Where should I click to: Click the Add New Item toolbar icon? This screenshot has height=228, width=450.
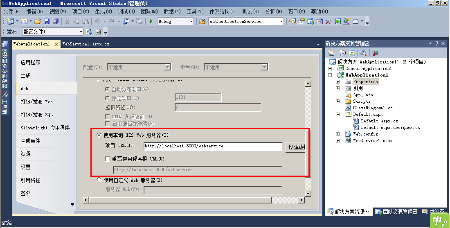(24, 21)
